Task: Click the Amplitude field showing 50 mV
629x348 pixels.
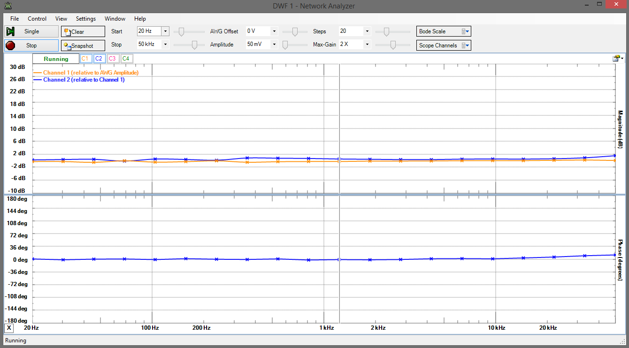Action: coord(258,45)
